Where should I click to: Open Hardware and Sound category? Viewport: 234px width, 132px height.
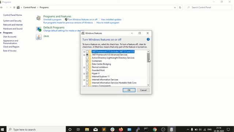coord(13,29)
